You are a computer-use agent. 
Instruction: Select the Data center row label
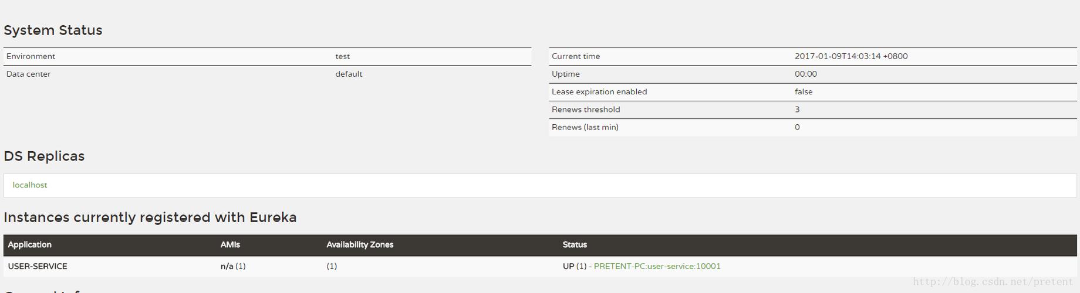point(28,74)
